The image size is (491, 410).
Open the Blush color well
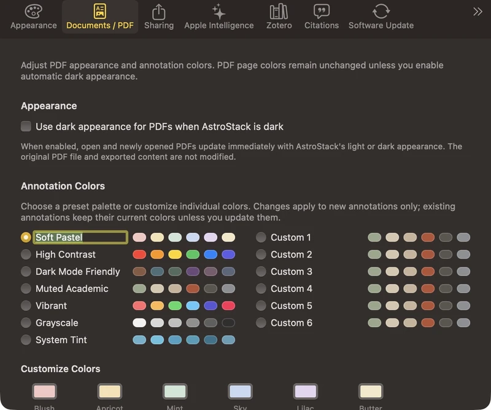pyautogui.click(x=44, y=391)
